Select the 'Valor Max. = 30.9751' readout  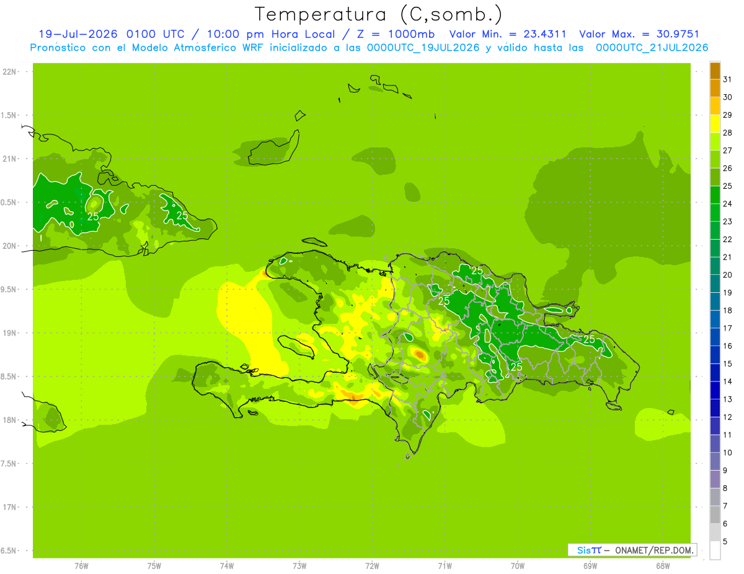(x=639, y=35)
